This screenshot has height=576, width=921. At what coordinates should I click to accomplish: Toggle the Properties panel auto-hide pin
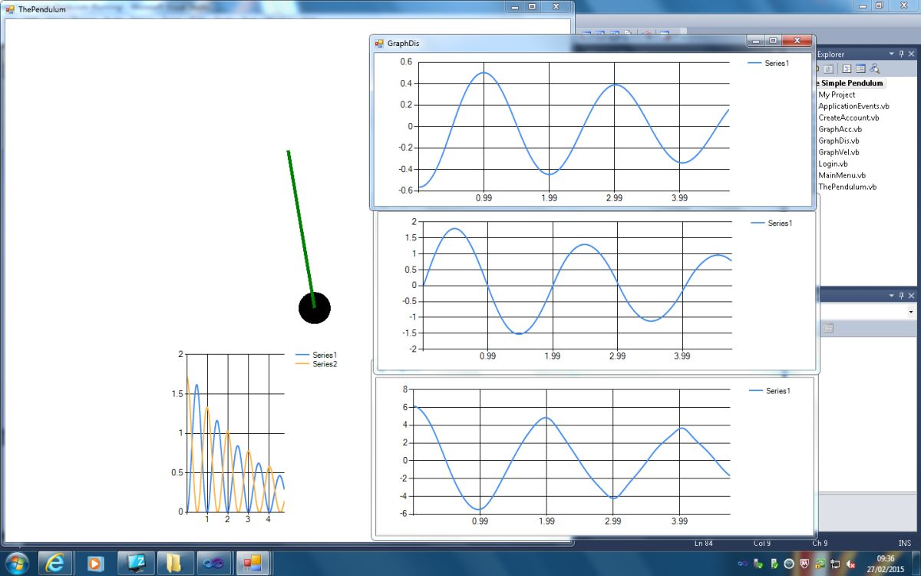point(901,296)
